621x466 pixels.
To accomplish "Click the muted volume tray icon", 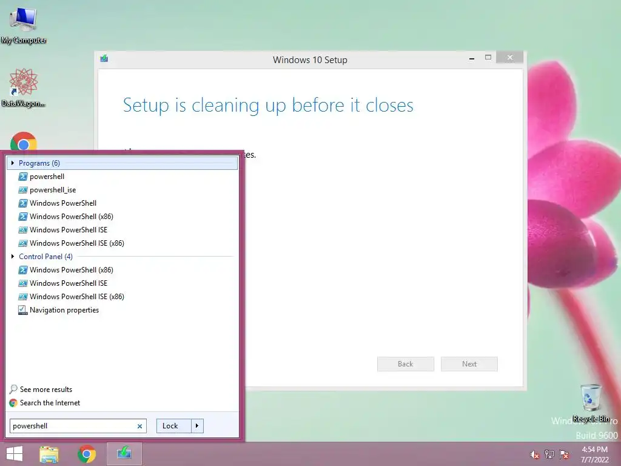I will [x=535, y=454].
